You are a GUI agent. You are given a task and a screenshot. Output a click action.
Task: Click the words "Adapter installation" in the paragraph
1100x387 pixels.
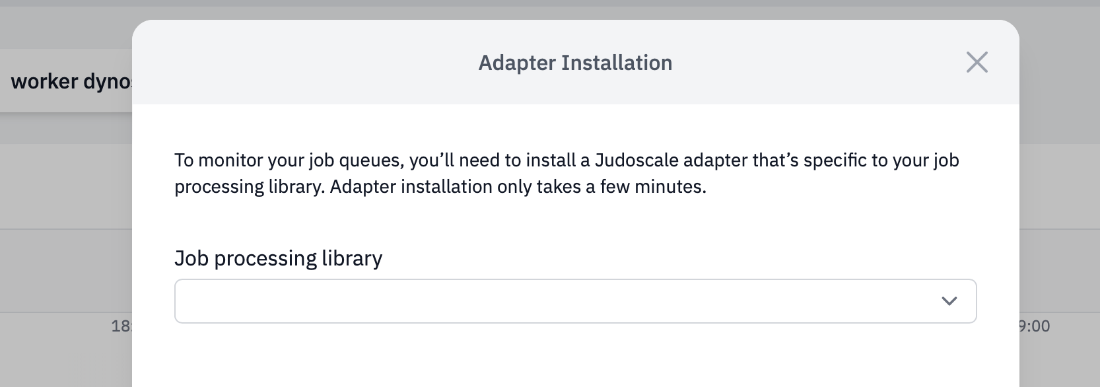[411, 187]
